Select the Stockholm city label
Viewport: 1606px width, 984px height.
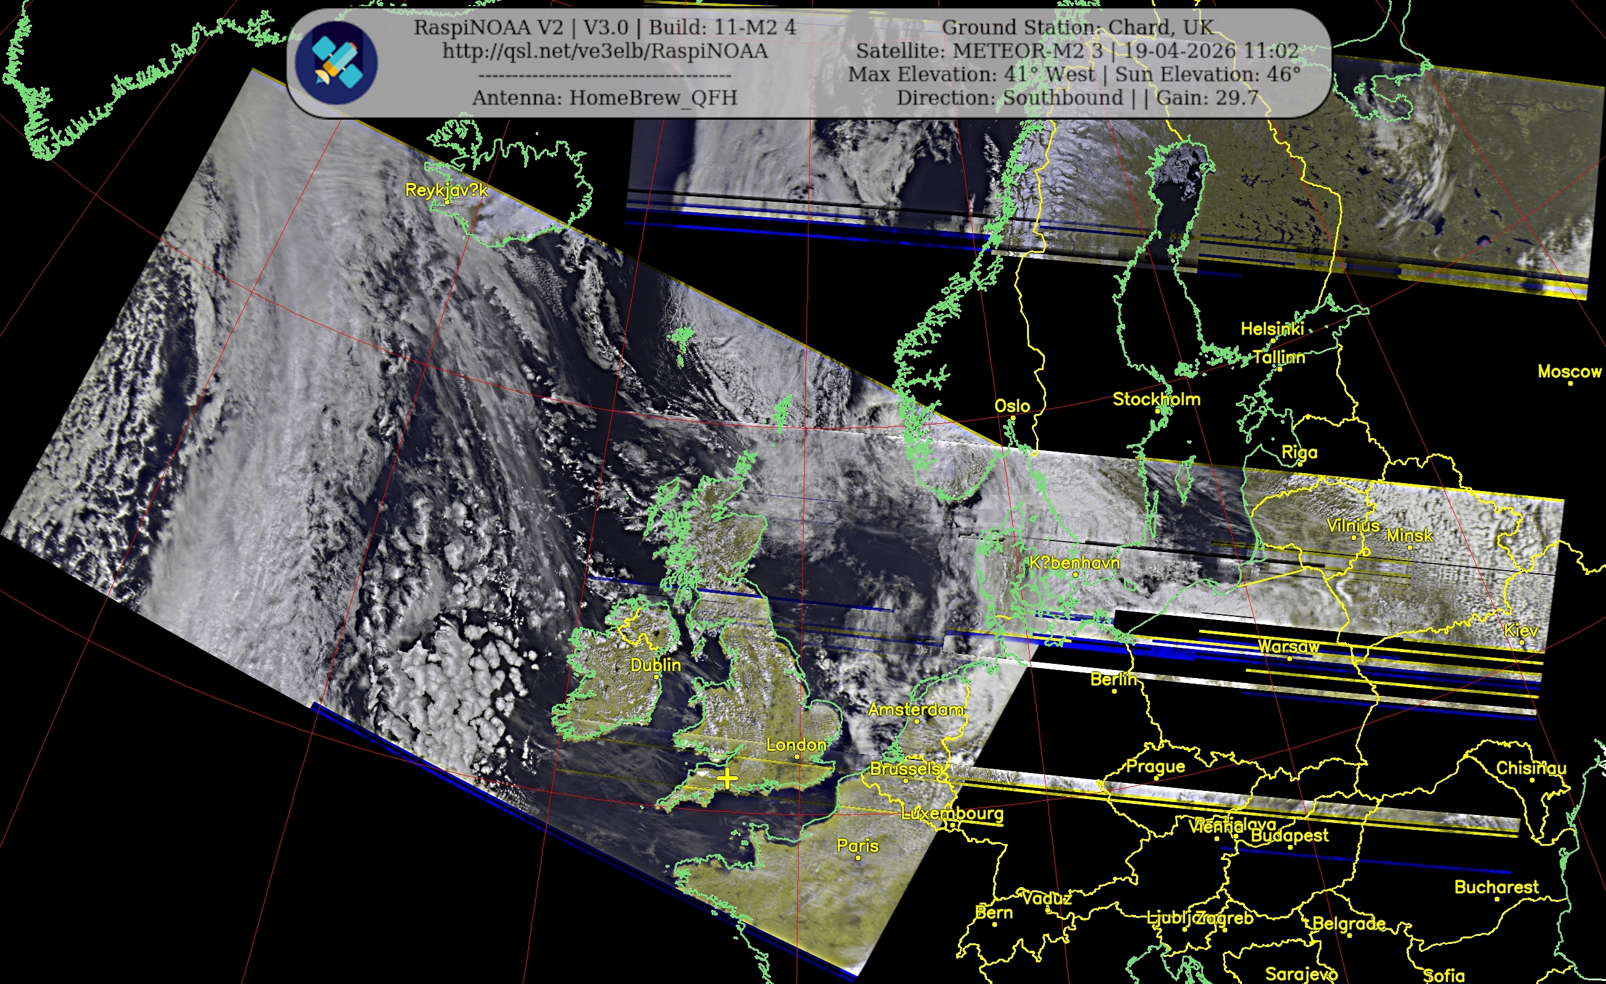[x=1155, y=399]
